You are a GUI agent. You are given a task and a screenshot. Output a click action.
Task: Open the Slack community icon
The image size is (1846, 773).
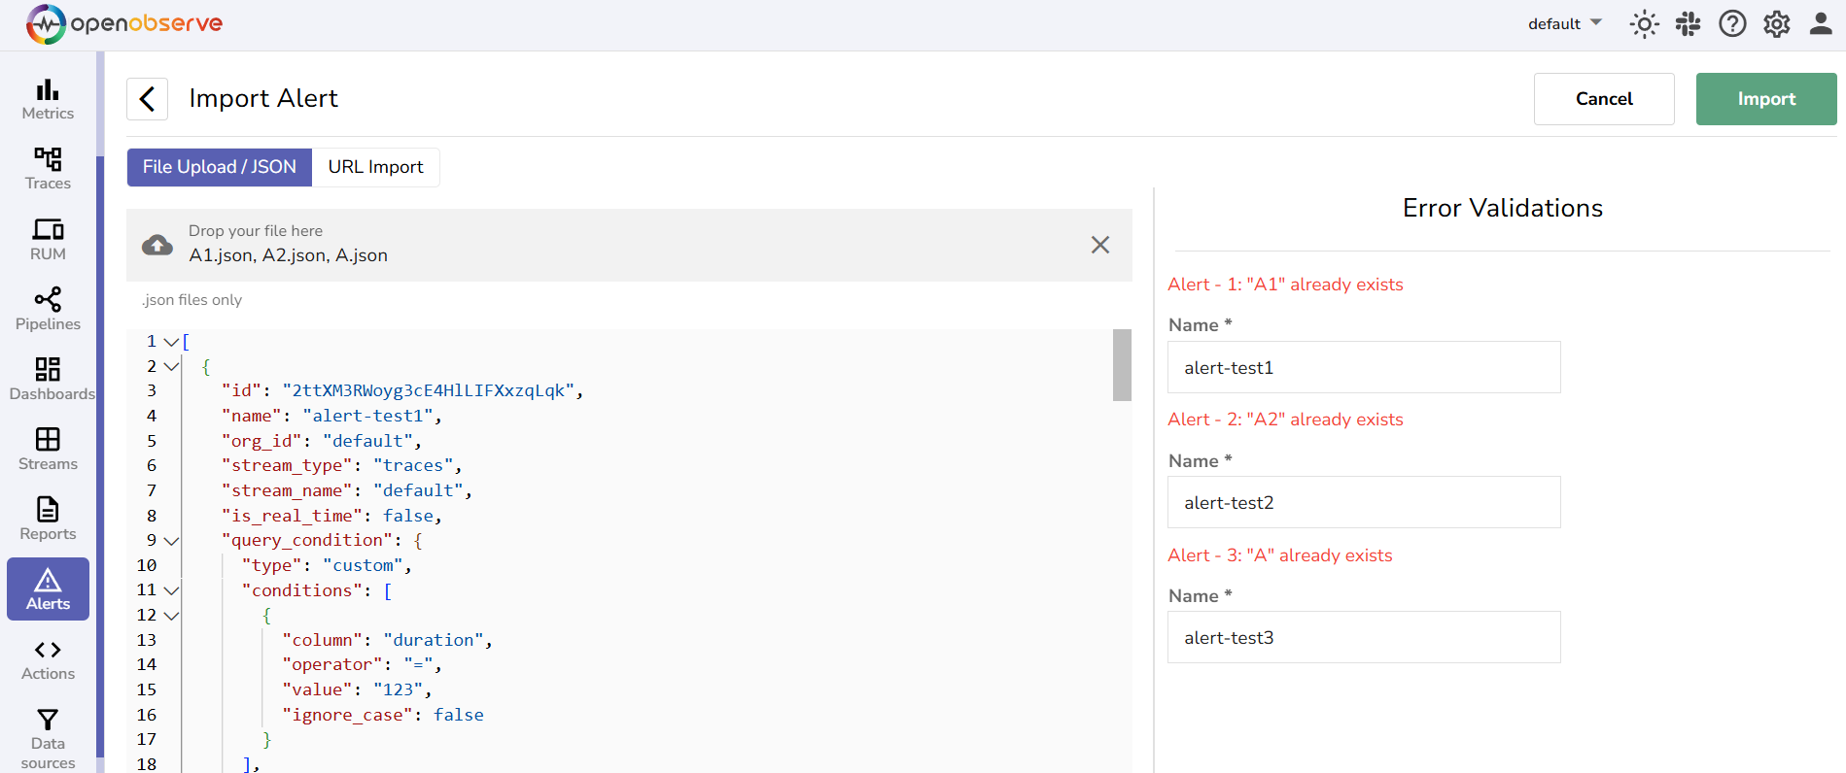1689,24
